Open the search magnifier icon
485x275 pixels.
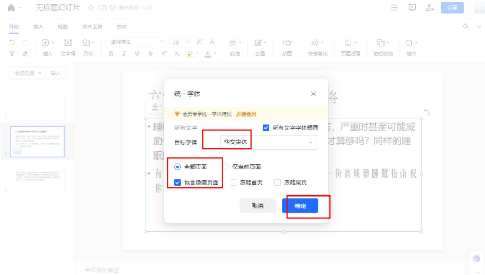pyautogui.click(x=465, y=27)
